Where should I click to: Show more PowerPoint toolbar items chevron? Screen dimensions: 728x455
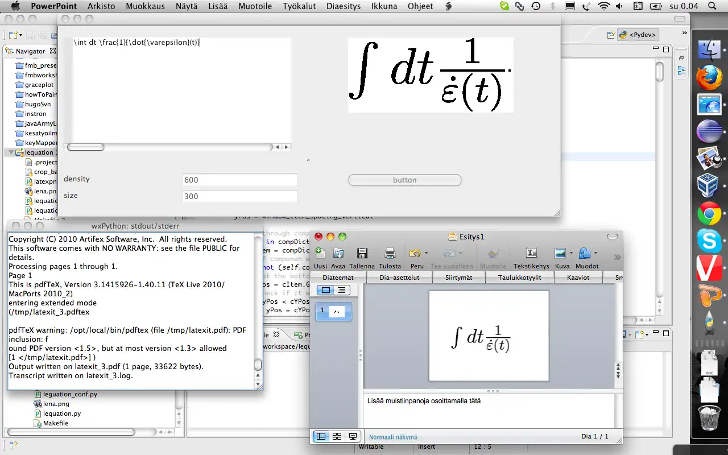coord(617,257)
